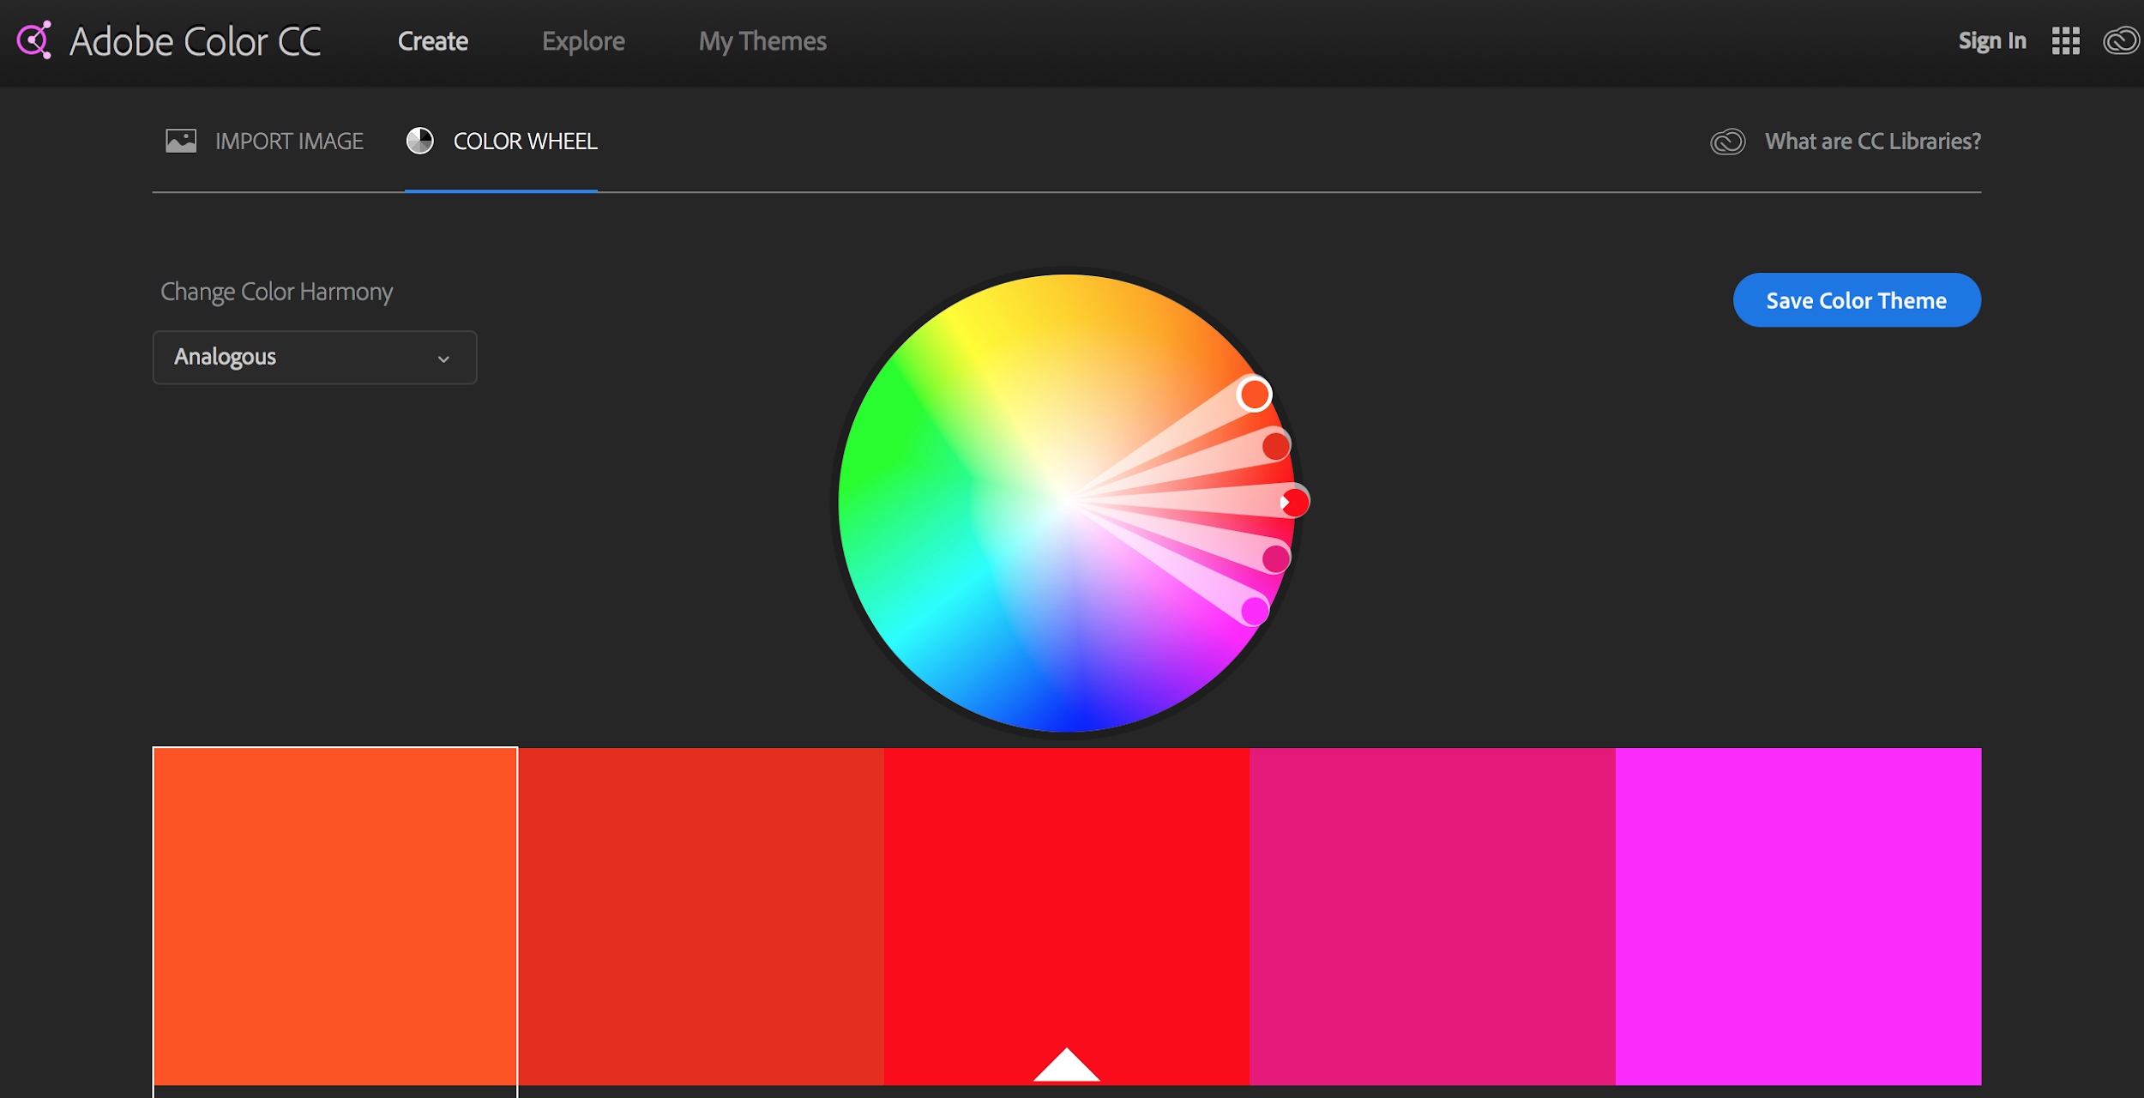Open the apps grid menu icon
Image resolution: width=2144 pixels, height=1098 pixels.
(x=2067, y=40)
